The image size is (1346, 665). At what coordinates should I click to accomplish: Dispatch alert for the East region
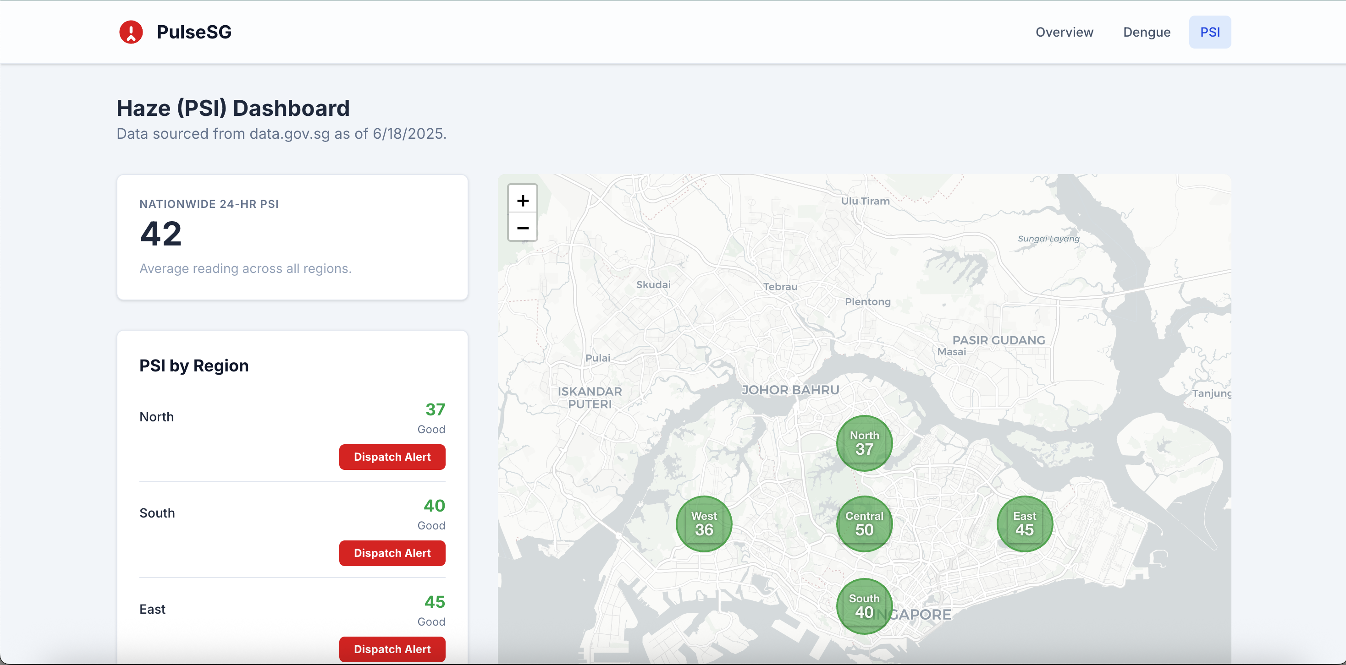coord(392,649)
